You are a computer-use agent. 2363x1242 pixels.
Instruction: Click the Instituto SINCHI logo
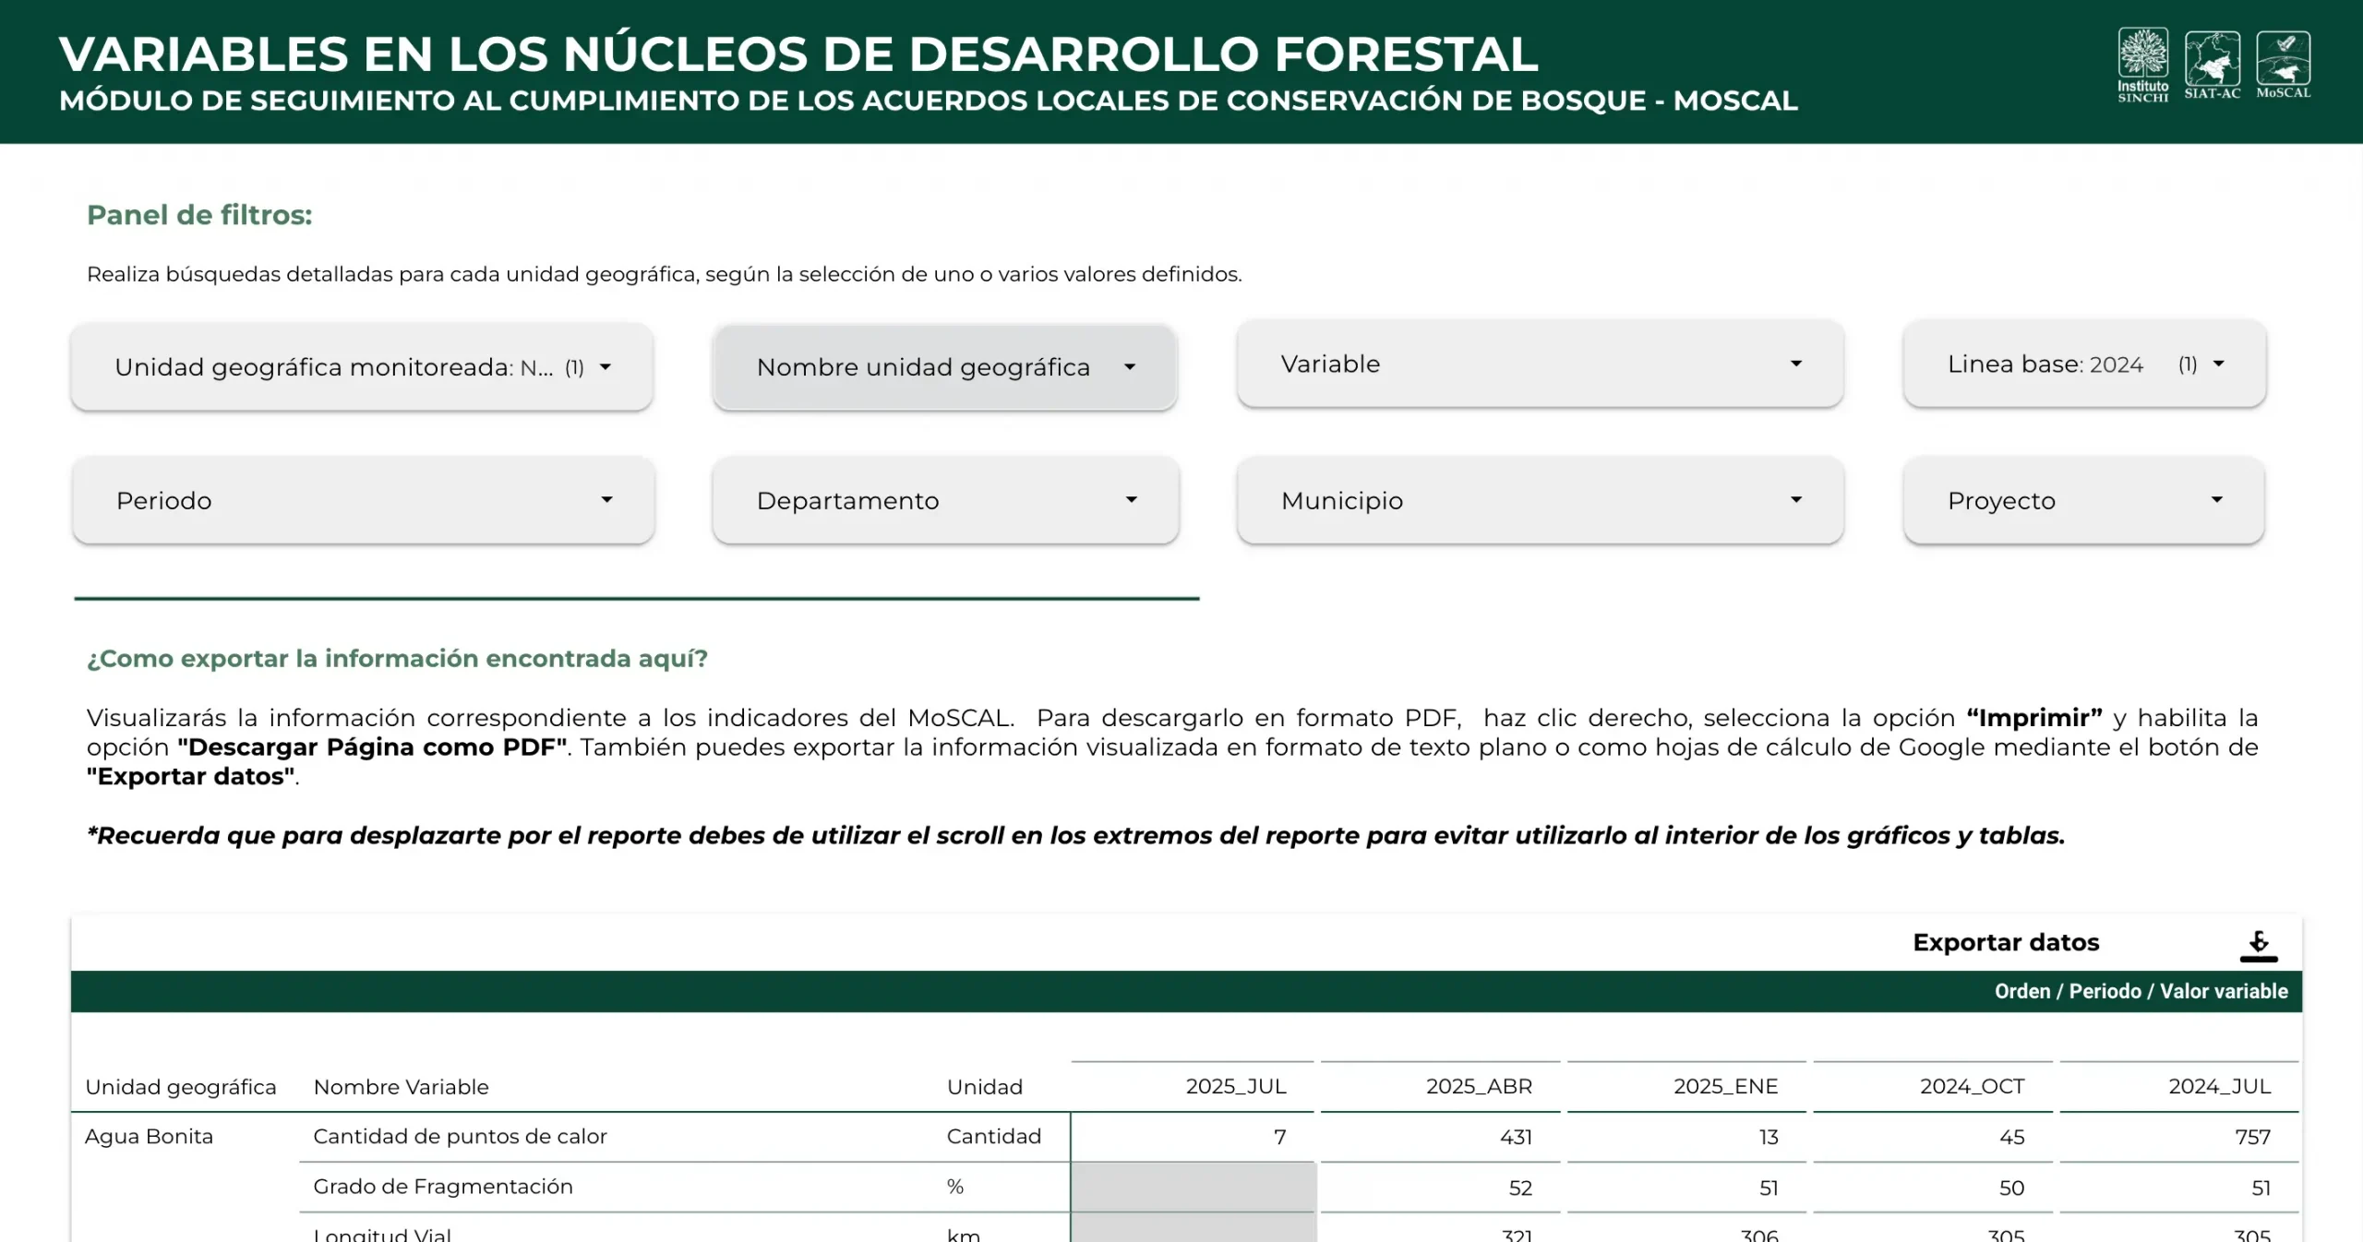[x=2141, y=63]
